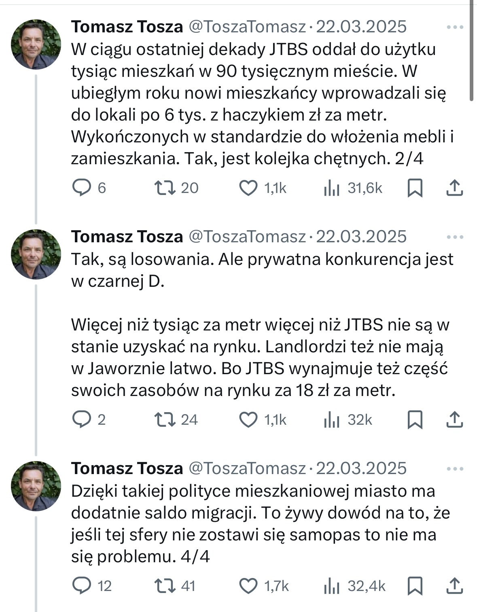
Task: Open @ToszaTomasz profile from the first tweet
Action: click(x=247, y=27)
